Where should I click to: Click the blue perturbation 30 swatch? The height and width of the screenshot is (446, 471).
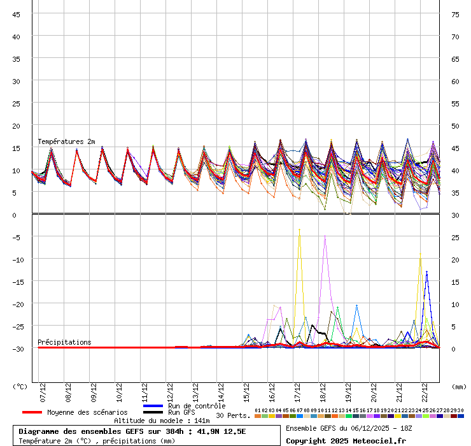click(461, 416)
